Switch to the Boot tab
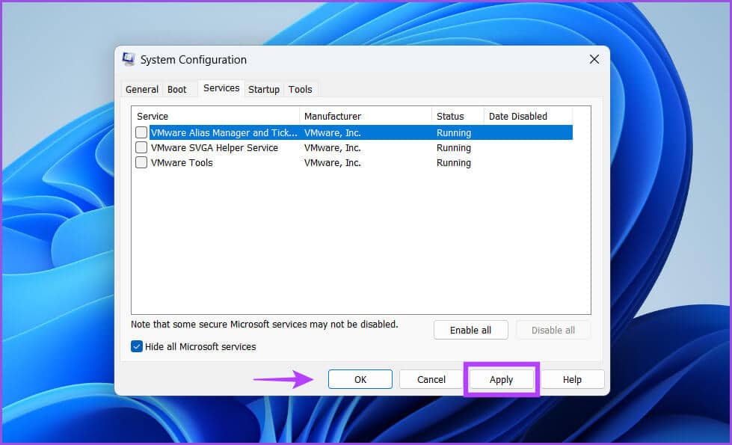This screenshot has height=445, width=732. (176, 89)
